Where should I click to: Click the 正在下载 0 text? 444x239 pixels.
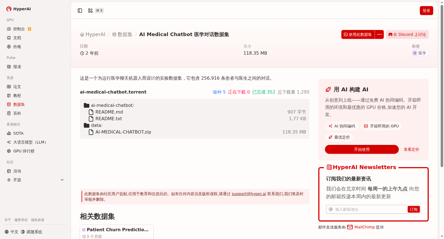coord(239,92)
